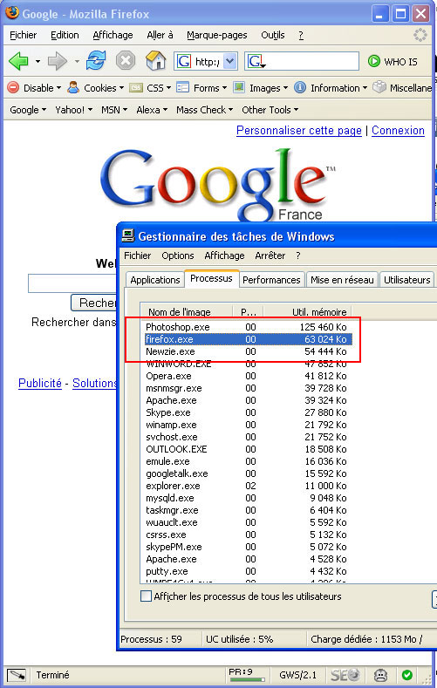Expand the Alexa toolbar dropdown
437x688 pixels.
152,110
